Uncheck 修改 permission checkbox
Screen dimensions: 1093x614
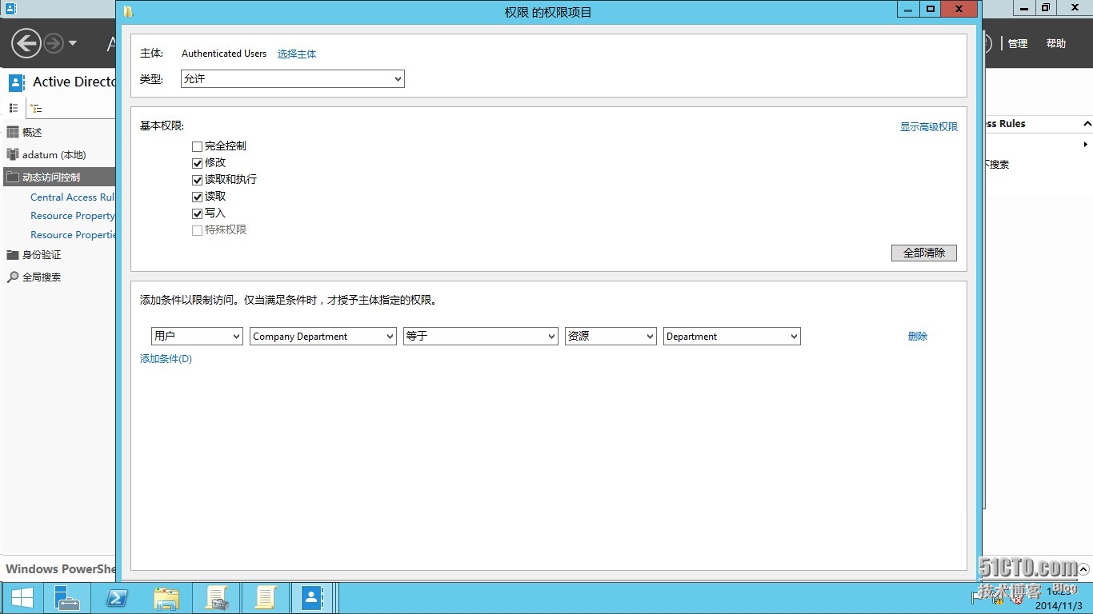(x=197, y=163)
